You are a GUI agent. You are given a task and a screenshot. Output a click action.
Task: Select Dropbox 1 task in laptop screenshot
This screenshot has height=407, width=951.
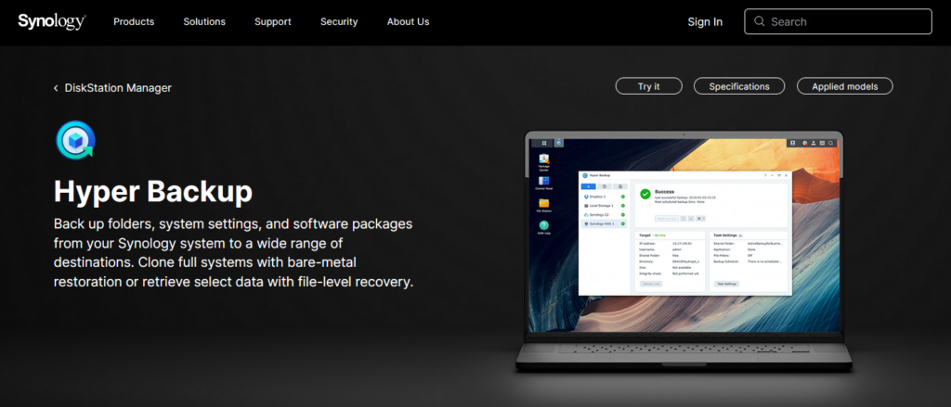604,197
